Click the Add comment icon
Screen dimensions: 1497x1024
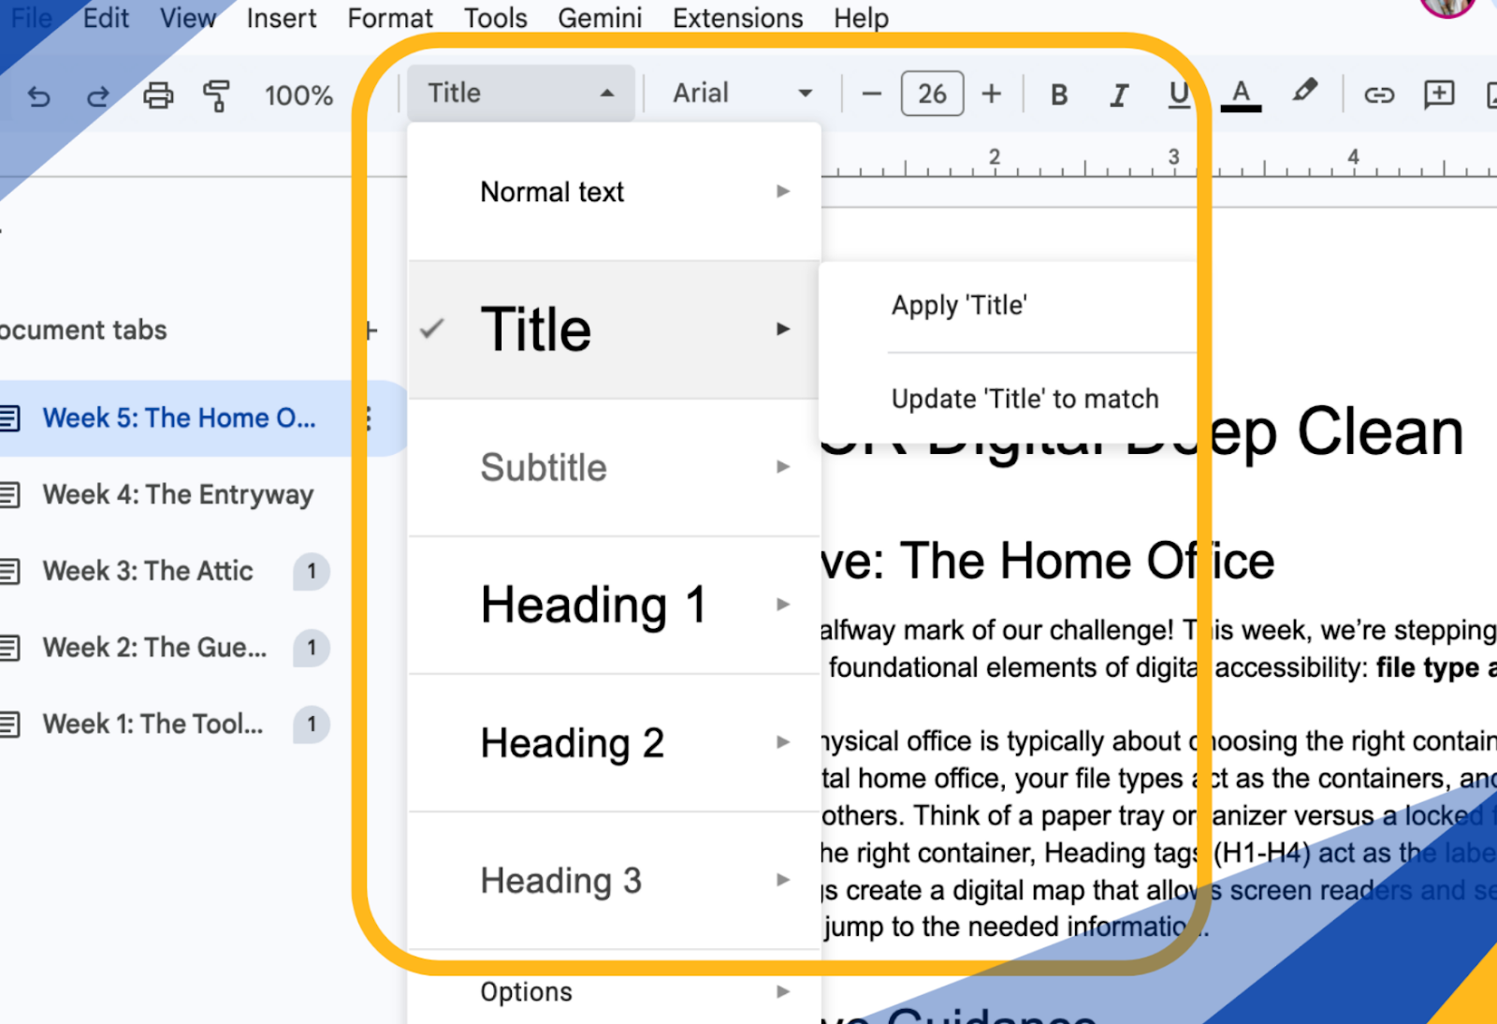coord(1438,95)
